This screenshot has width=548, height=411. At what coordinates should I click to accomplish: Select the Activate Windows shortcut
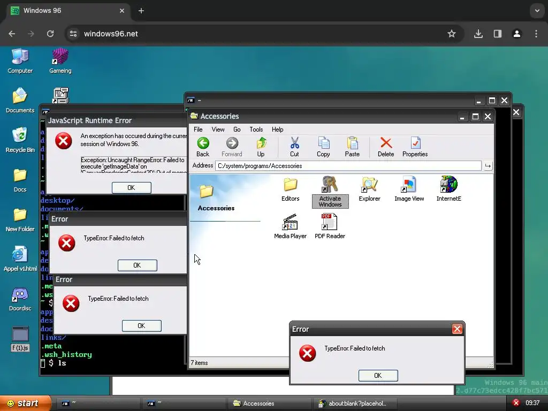[x=330, y=192]
